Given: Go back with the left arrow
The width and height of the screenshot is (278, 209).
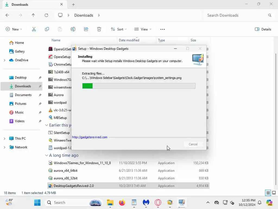Looking at the screenshot, I should (x=7, y=15).
